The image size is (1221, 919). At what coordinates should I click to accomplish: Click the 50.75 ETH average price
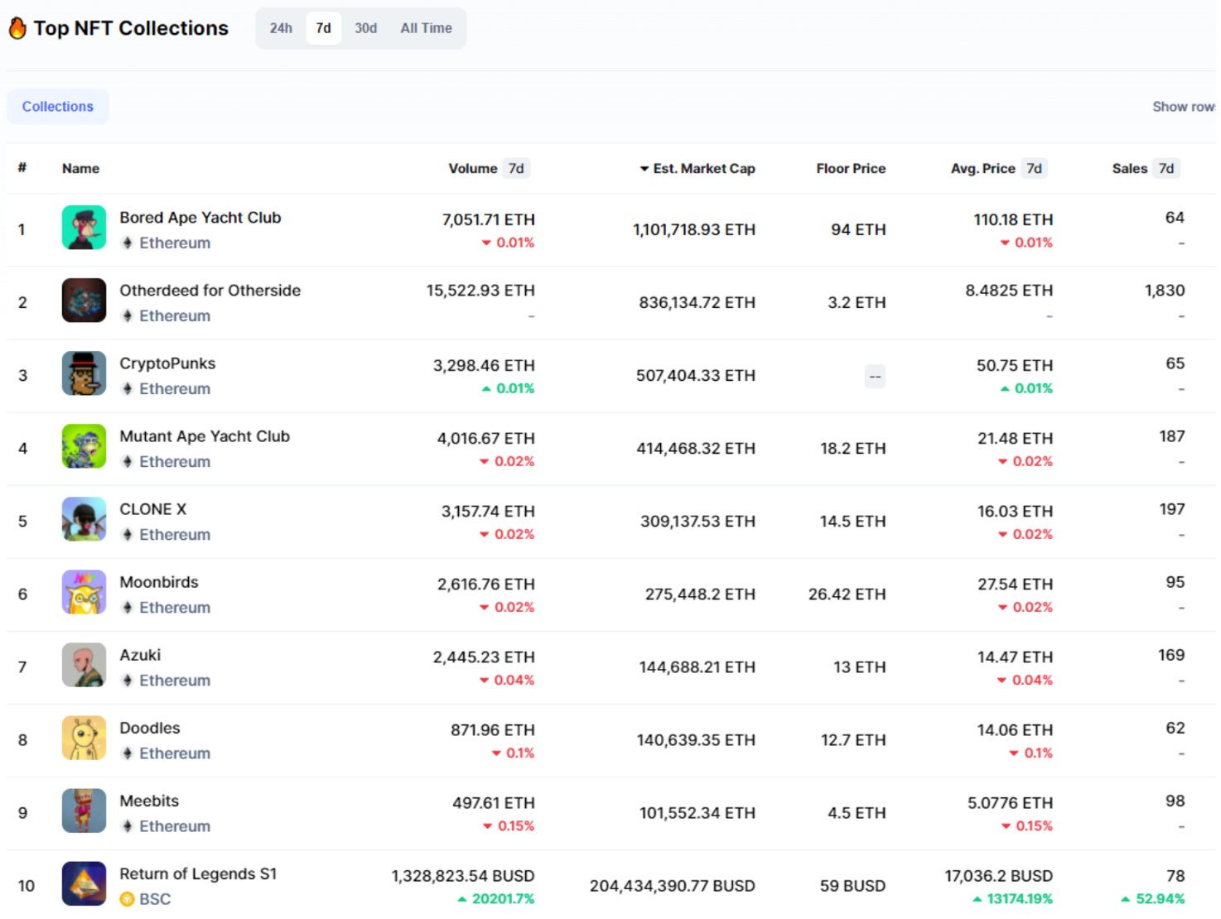[1015, 365]
